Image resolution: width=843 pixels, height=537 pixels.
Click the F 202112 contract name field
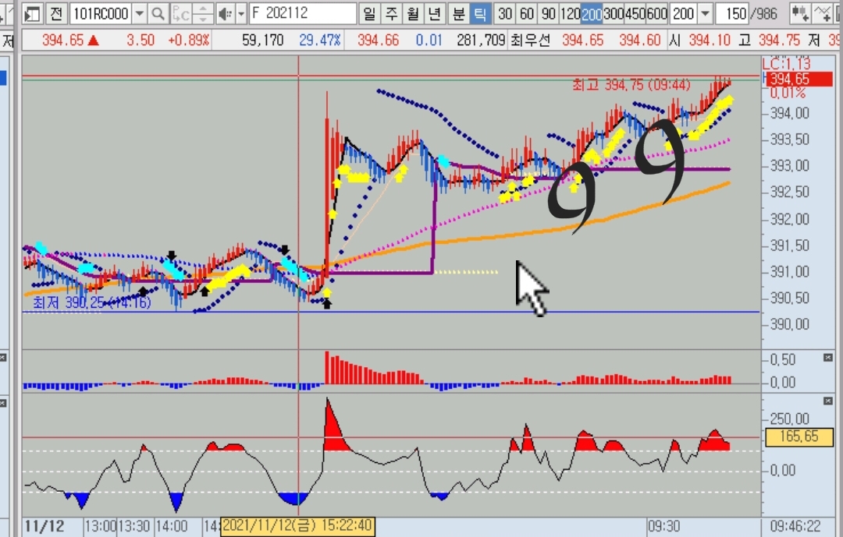coord(303,13)
